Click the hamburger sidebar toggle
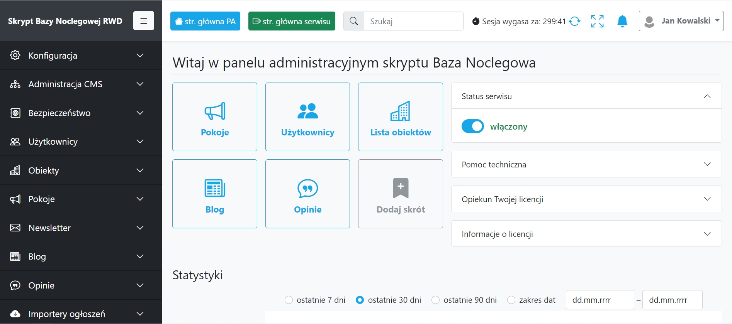Screen dimensions: 732x324 click(144, 21)
